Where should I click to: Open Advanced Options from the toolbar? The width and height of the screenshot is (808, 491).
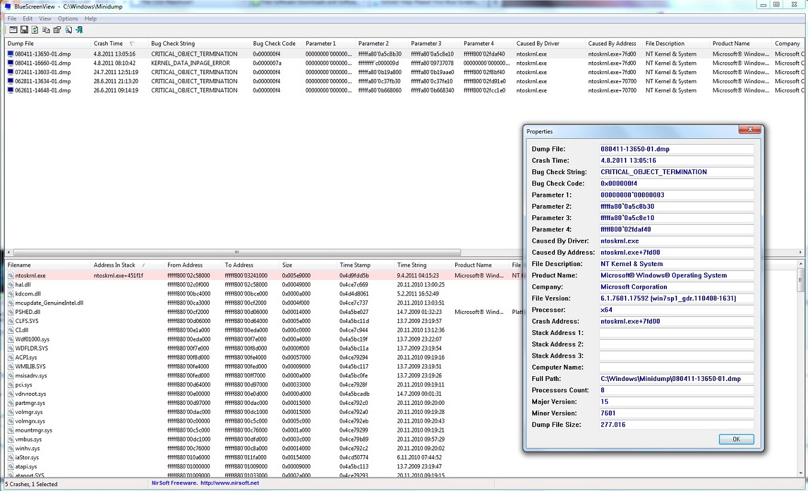click(x=13, y=29)
